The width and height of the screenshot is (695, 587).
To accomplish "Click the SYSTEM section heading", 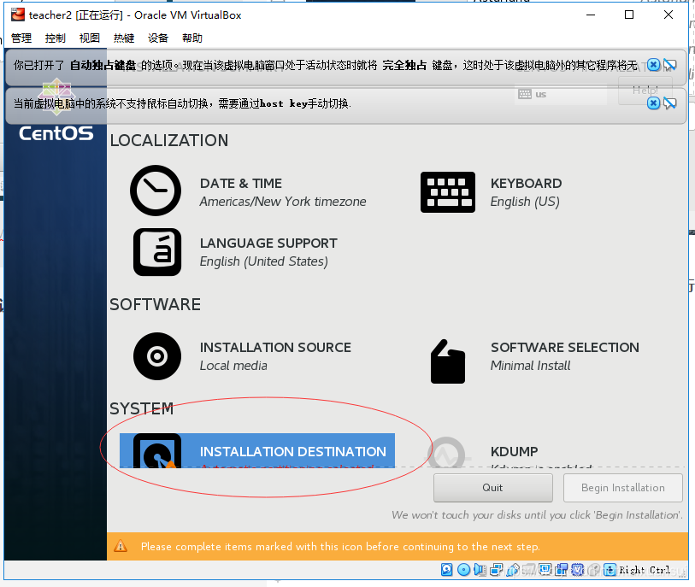I will coord(141,408).
